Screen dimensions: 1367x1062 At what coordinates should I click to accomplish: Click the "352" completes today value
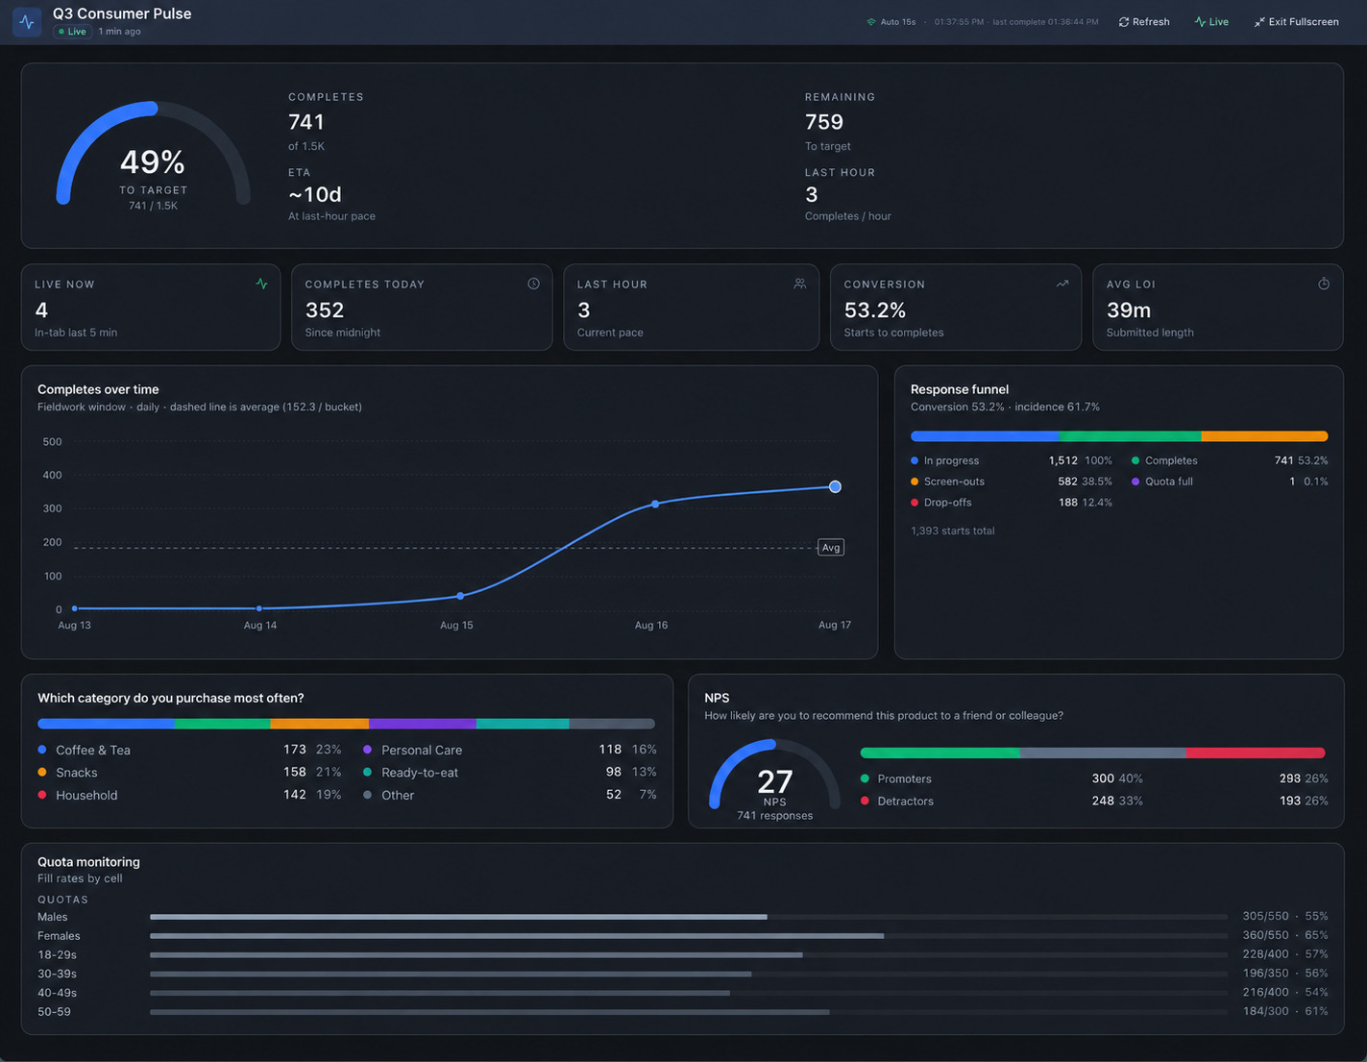[325, 310]
